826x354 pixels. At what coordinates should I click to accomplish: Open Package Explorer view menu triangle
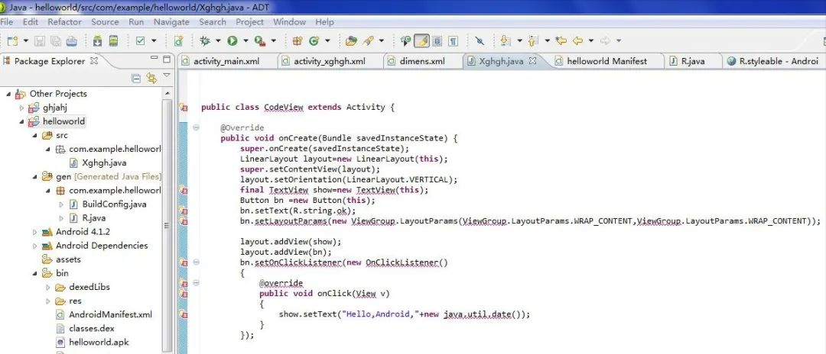point(167,76)
